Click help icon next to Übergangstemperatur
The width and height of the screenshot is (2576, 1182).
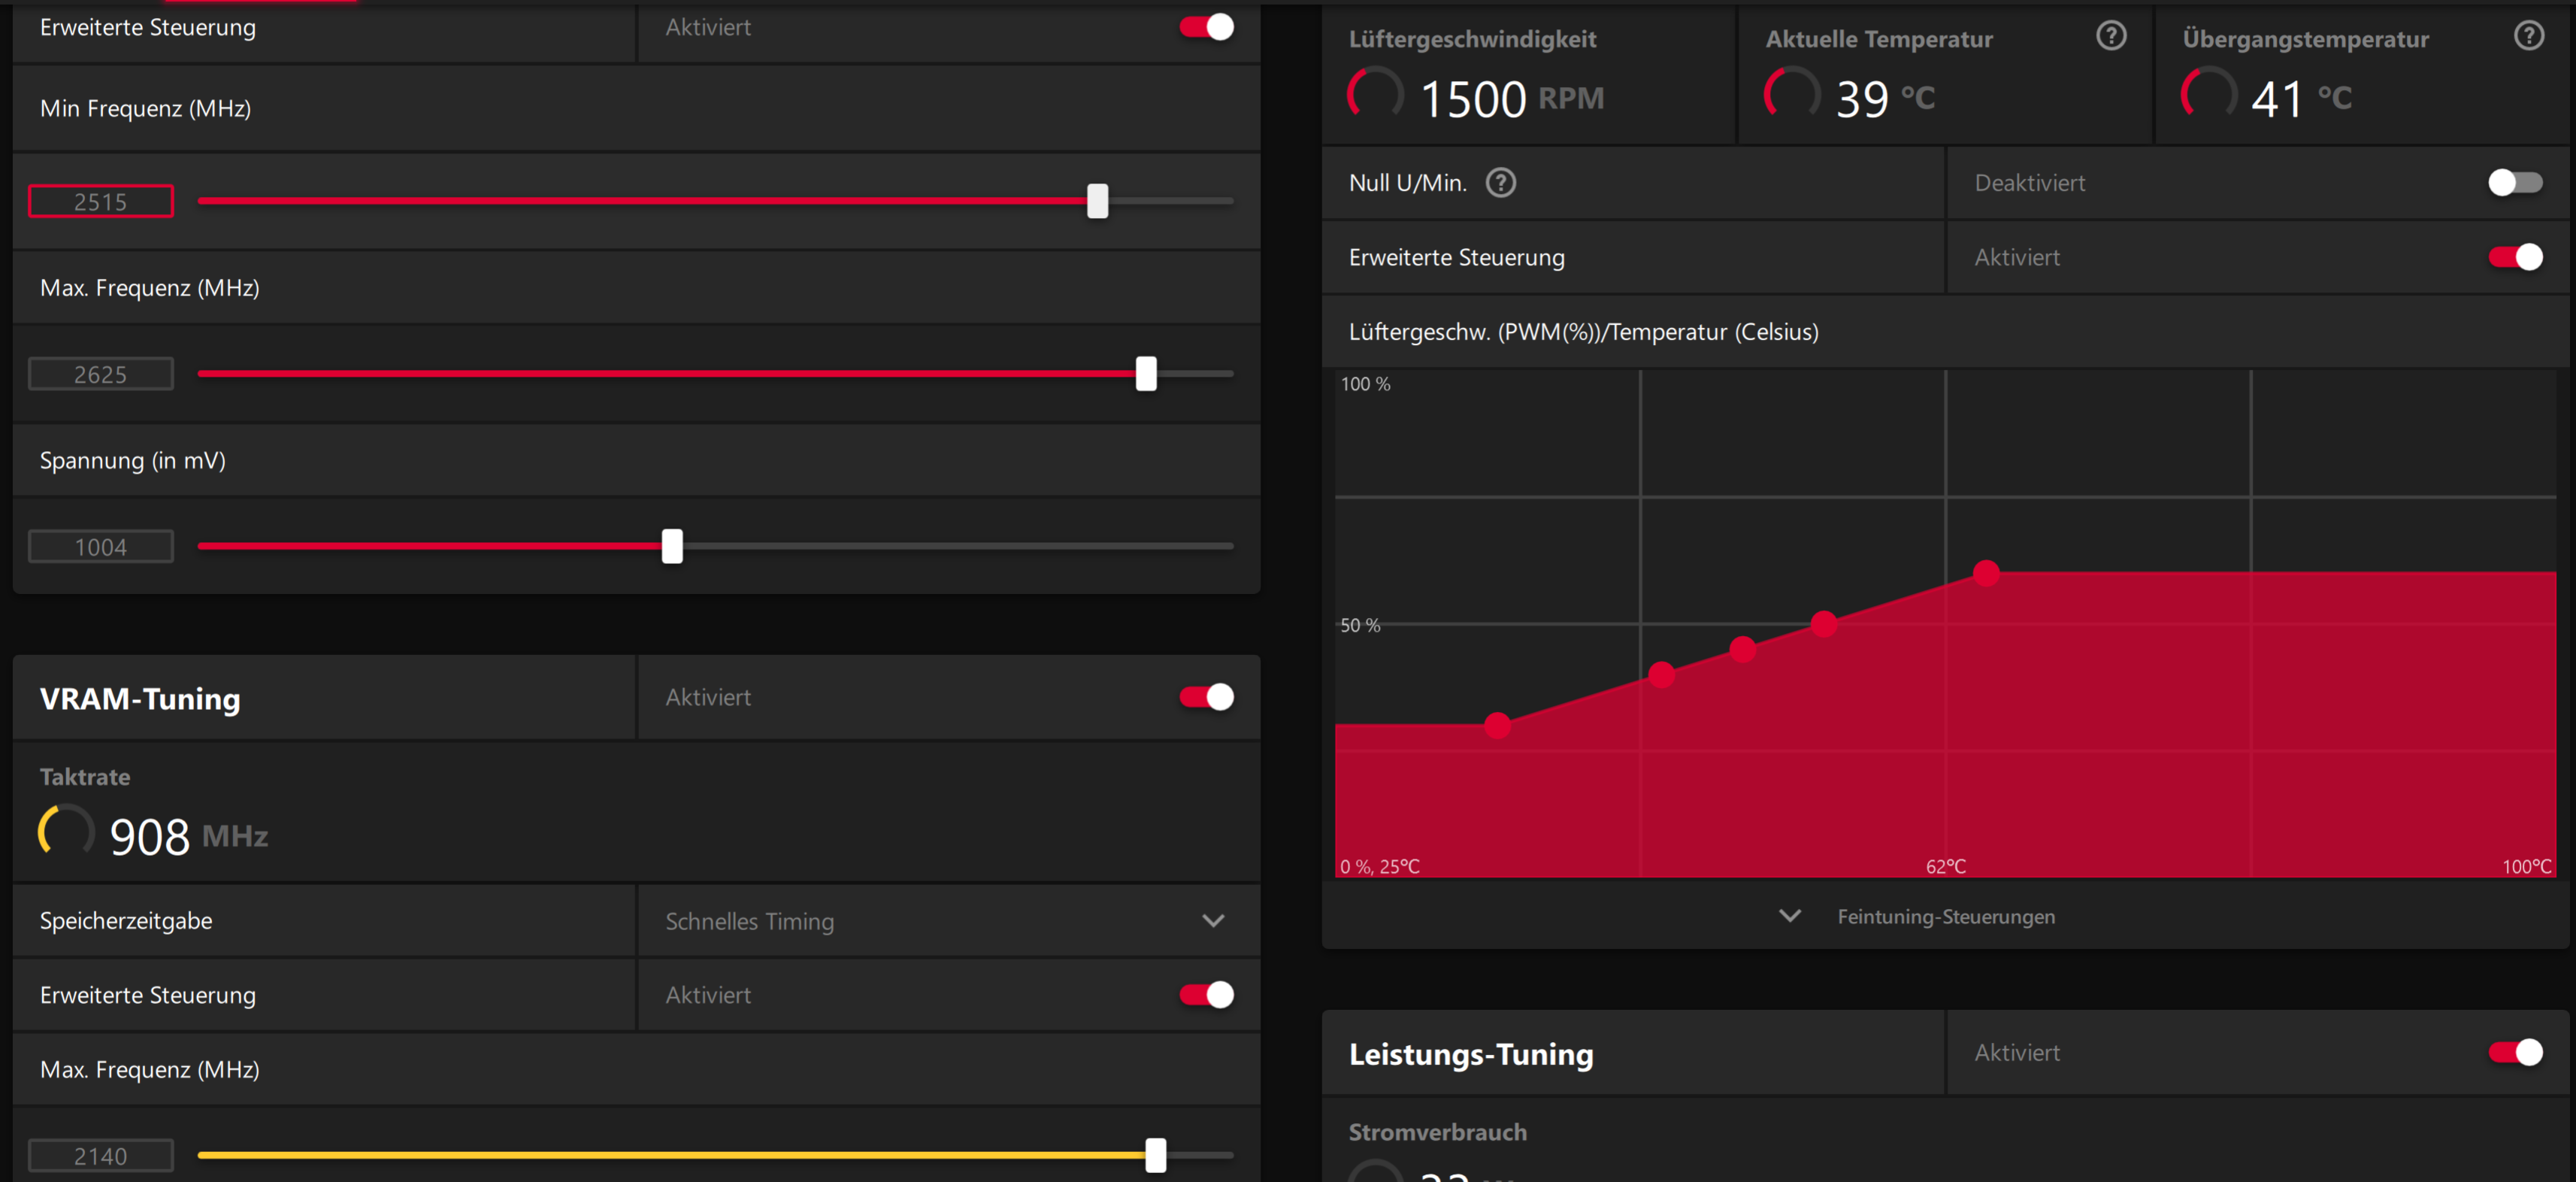[2528, 36]
